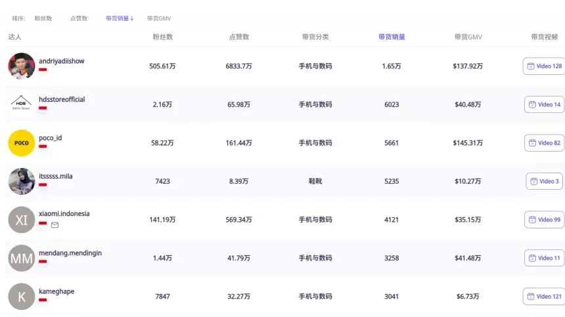Select likes value 6833.7万
This screenshot has height=317, width=565.
click(239, 66)
